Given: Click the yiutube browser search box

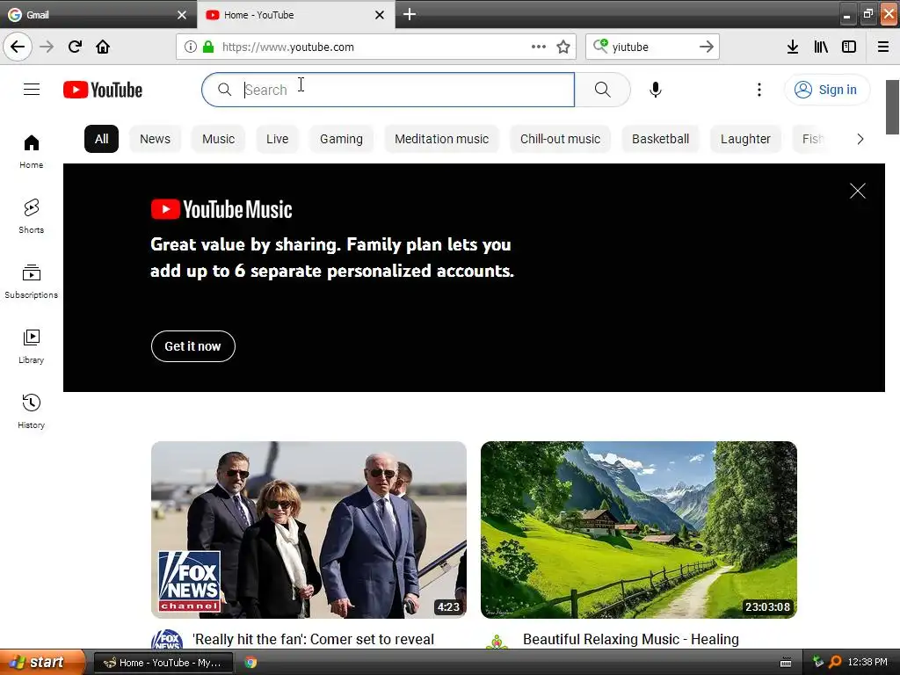Looking at the screenshot, I should point(651,47).
